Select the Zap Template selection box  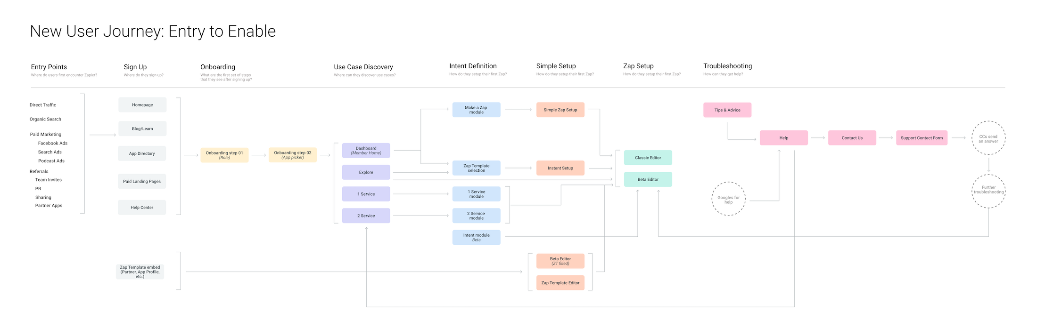pyautogui.click(x=476, y=168)
